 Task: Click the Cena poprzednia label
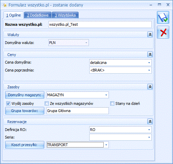[x=20, y=70]
